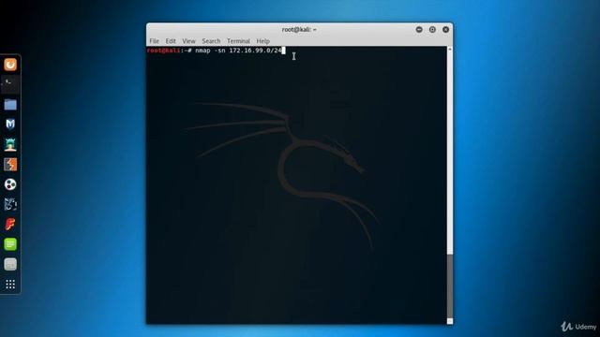
Task: Open the Firefox browser from the dock
Action: tap(10, 65)
